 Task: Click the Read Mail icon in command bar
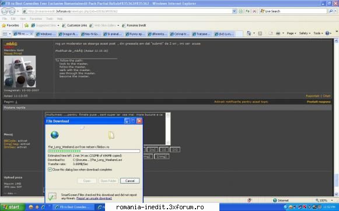[271, 33]
